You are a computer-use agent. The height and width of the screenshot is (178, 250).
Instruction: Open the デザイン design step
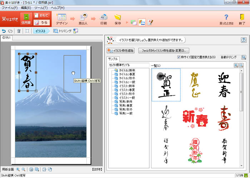click(x=61, y=17)
